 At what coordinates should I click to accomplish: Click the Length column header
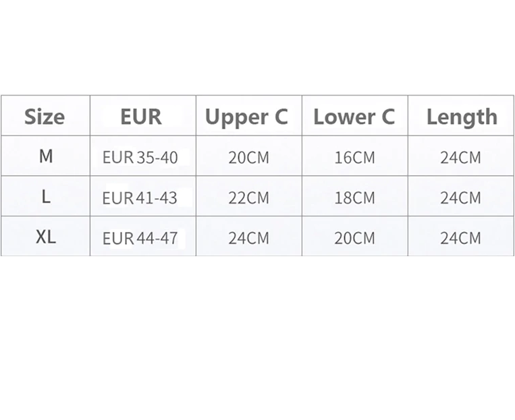461,117
